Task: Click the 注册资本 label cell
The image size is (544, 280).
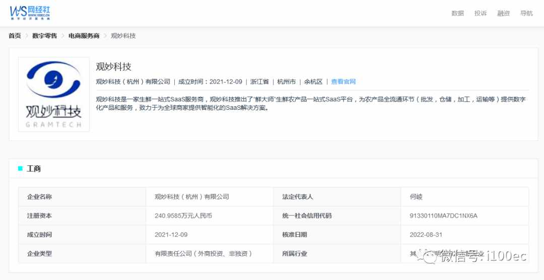Action: (x=82, y=216)
